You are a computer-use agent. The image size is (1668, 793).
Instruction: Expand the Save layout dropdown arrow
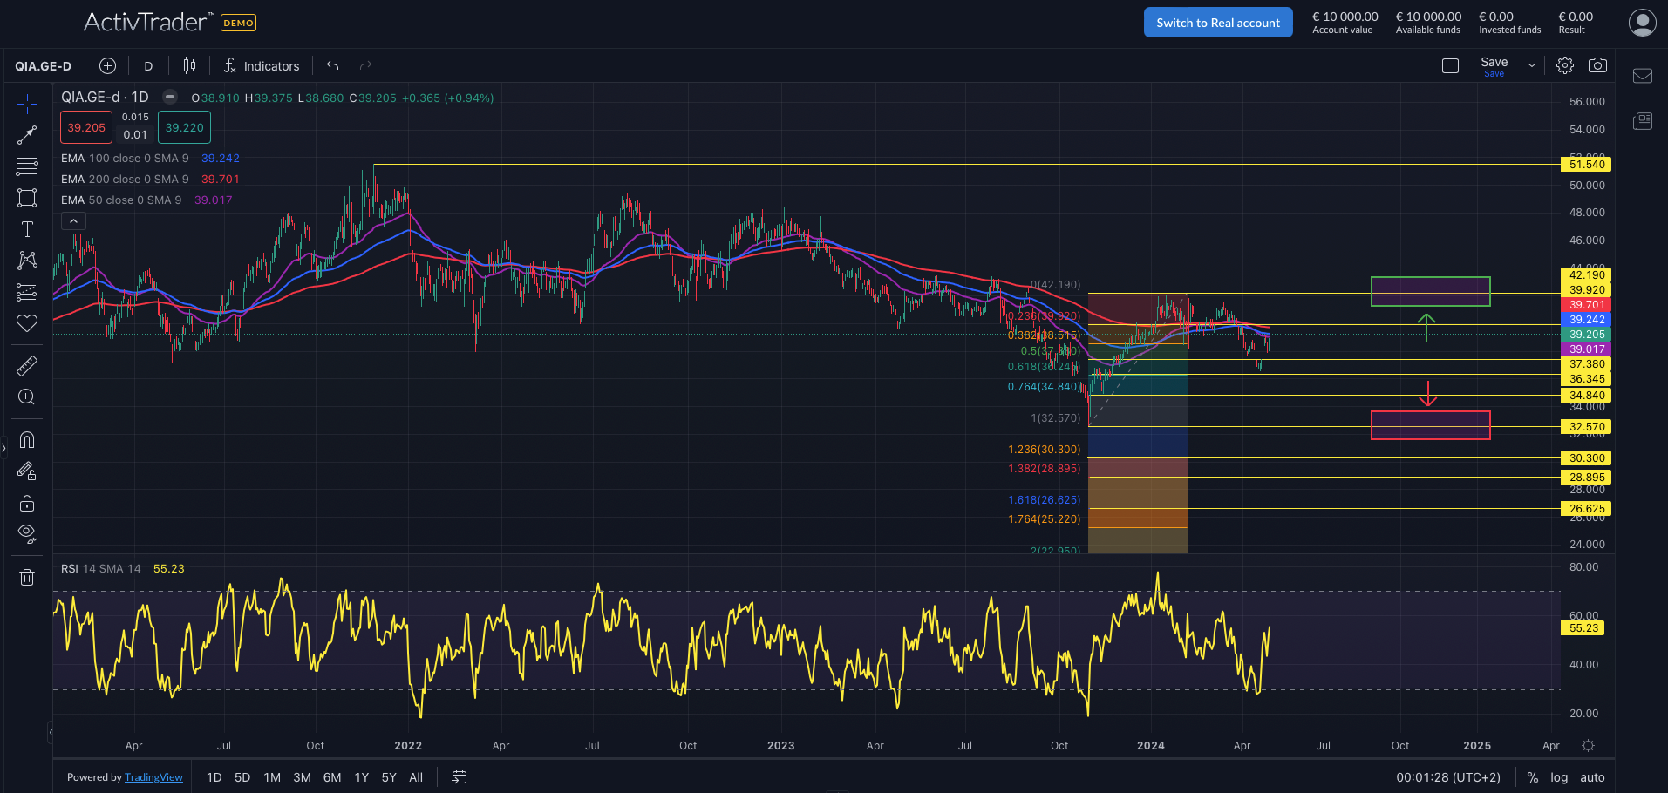point(1531,66)
